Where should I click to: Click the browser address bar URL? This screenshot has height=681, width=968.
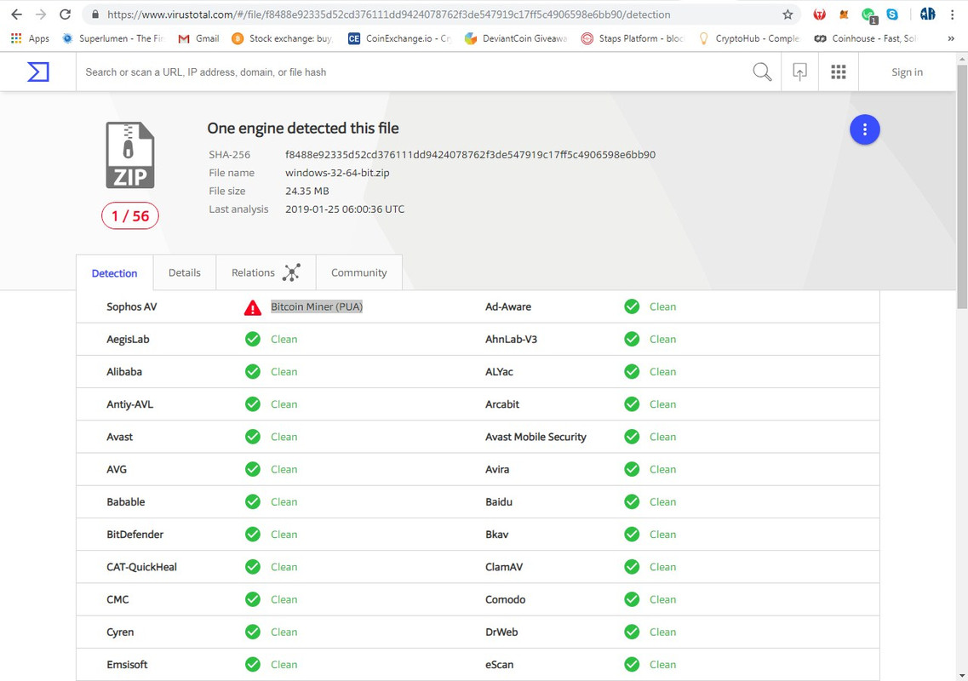[389, 14]
